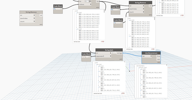The width and height of the screenshot is (192, 100).
Task: Click the 'rest' output port of List.Deconstruct
Action: (158, 59)
